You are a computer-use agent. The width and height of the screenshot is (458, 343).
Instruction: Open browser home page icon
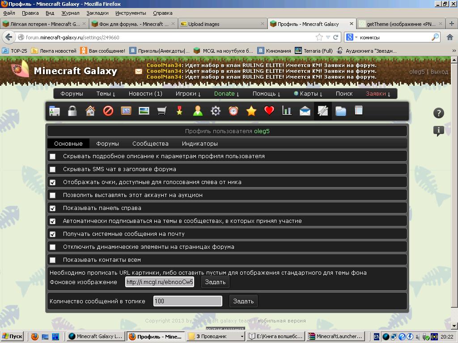(450, 38)
